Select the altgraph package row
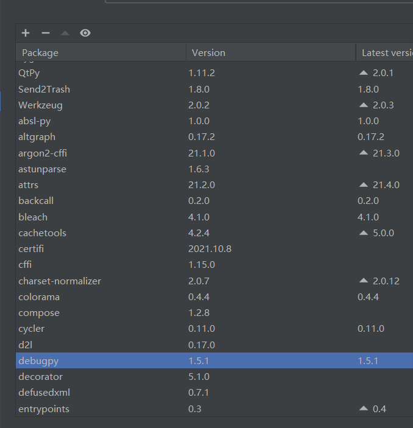Image resolution: width=413 pixels, height=428 pixels. click(214, 137)
